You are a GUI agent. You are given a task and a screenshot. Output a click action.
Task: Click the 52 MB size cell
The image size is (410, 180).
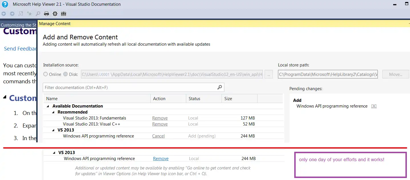pos(249,124)
